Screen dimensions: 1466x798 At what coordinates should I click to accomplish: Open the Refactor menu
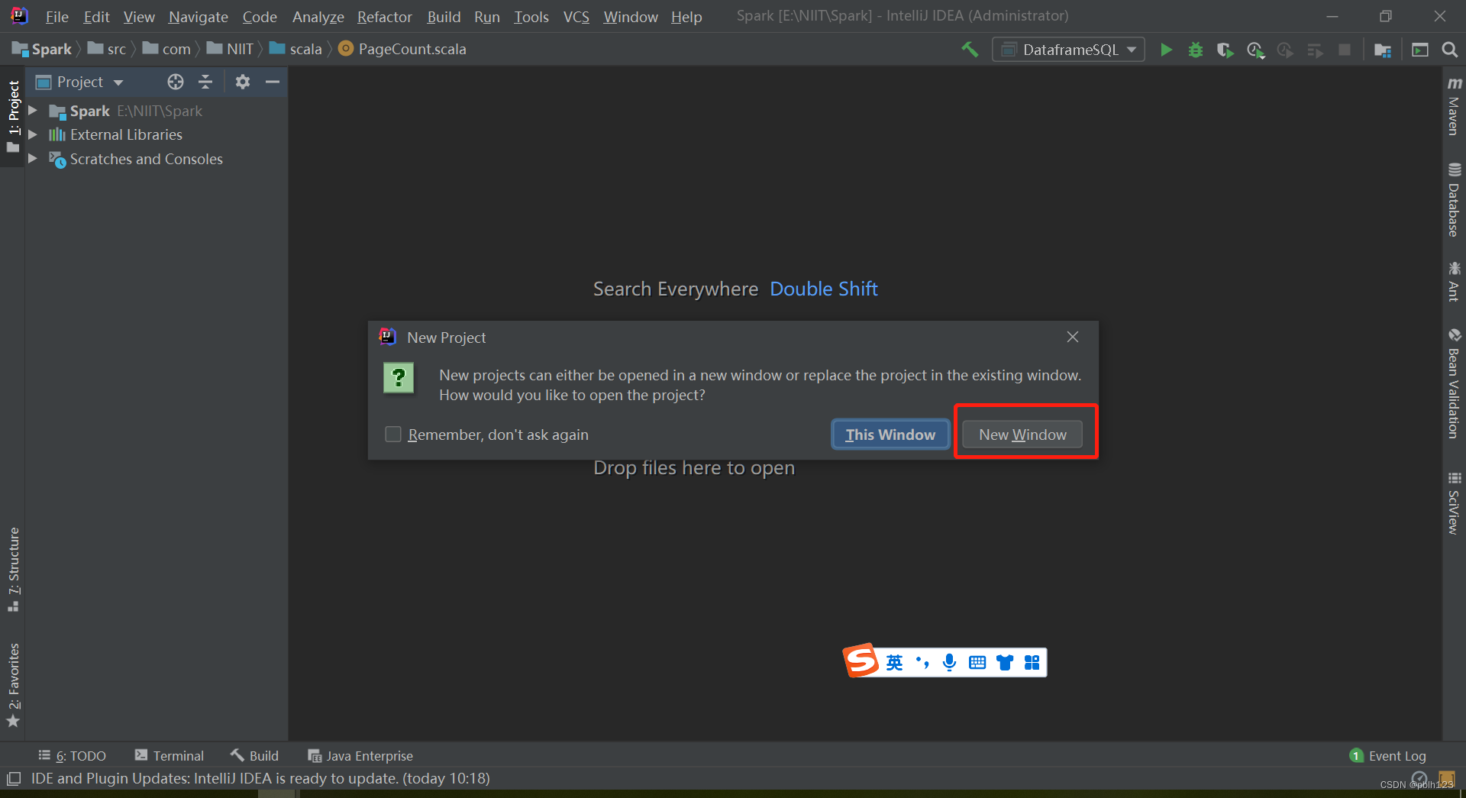point(384,17)
